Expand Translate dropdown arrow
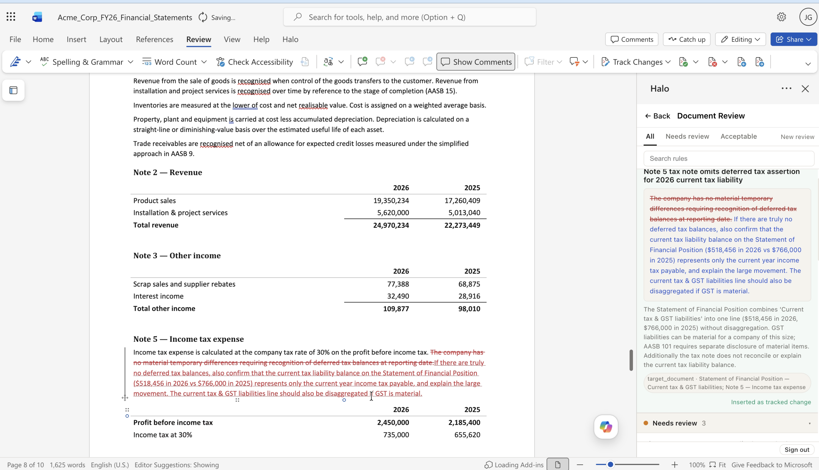Image resolution: width=819 pixels, height=470 pixels. (x=341, y=62)
